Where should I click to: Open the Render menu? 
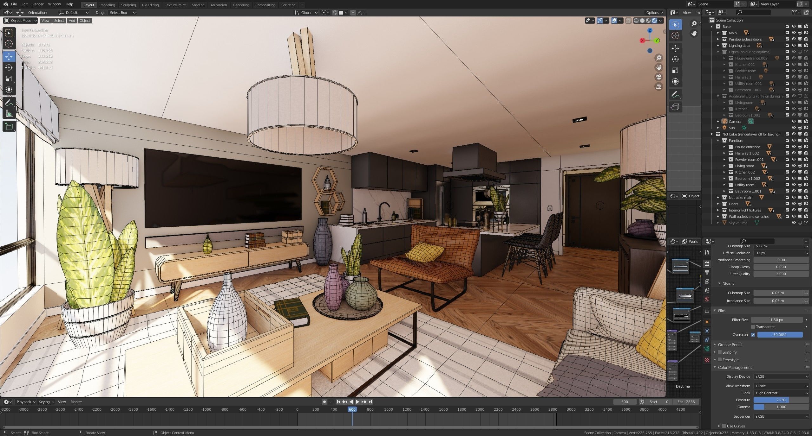[38, 4]
